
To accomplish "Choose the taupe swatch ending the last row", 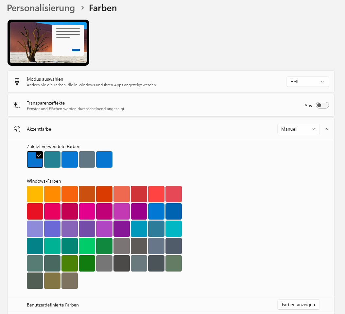I will coord(70,281).
